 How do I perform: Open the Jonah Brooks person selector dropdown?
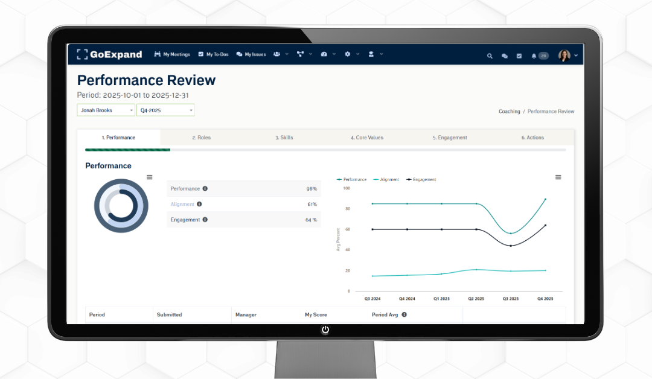106,110
